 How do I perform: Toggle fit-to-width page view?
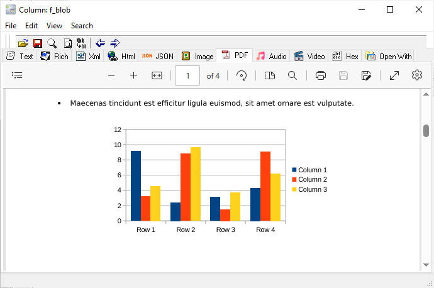157,75
